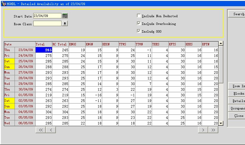Click the jump-to-last double right arrow
245x145 pixels.
(213, 130)
